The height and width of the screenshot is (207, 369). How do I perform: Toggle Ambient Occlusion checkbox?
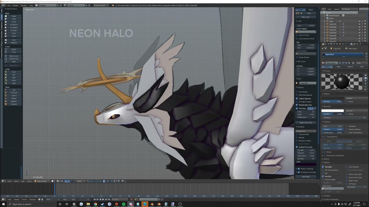click(x=297, y=147)
